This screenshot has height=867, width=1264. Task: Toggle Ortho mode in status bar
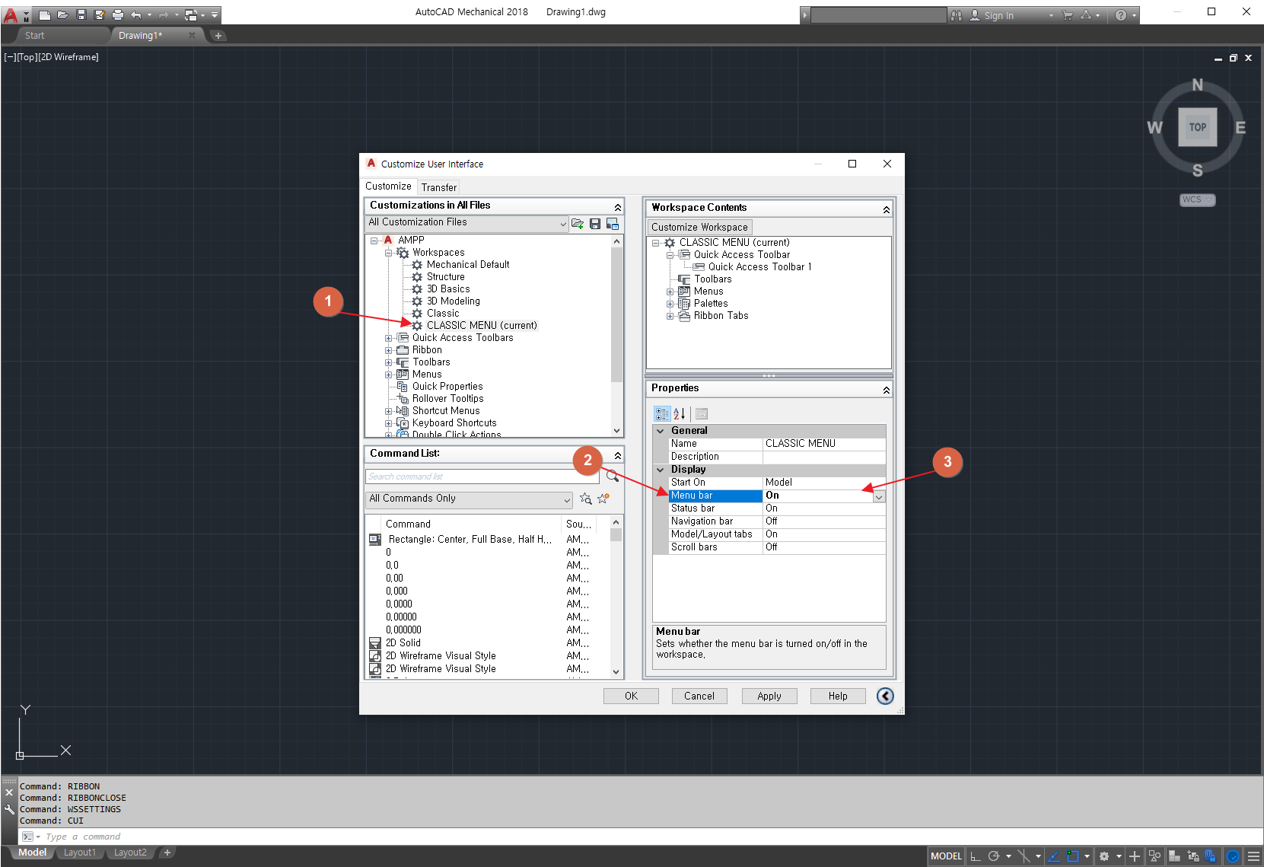pyautogui.click(x=975, y=856)
